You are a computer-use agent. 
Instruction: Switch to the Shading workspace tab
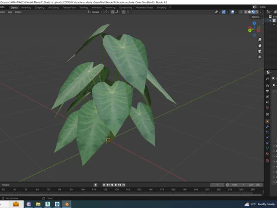[84, 8]
